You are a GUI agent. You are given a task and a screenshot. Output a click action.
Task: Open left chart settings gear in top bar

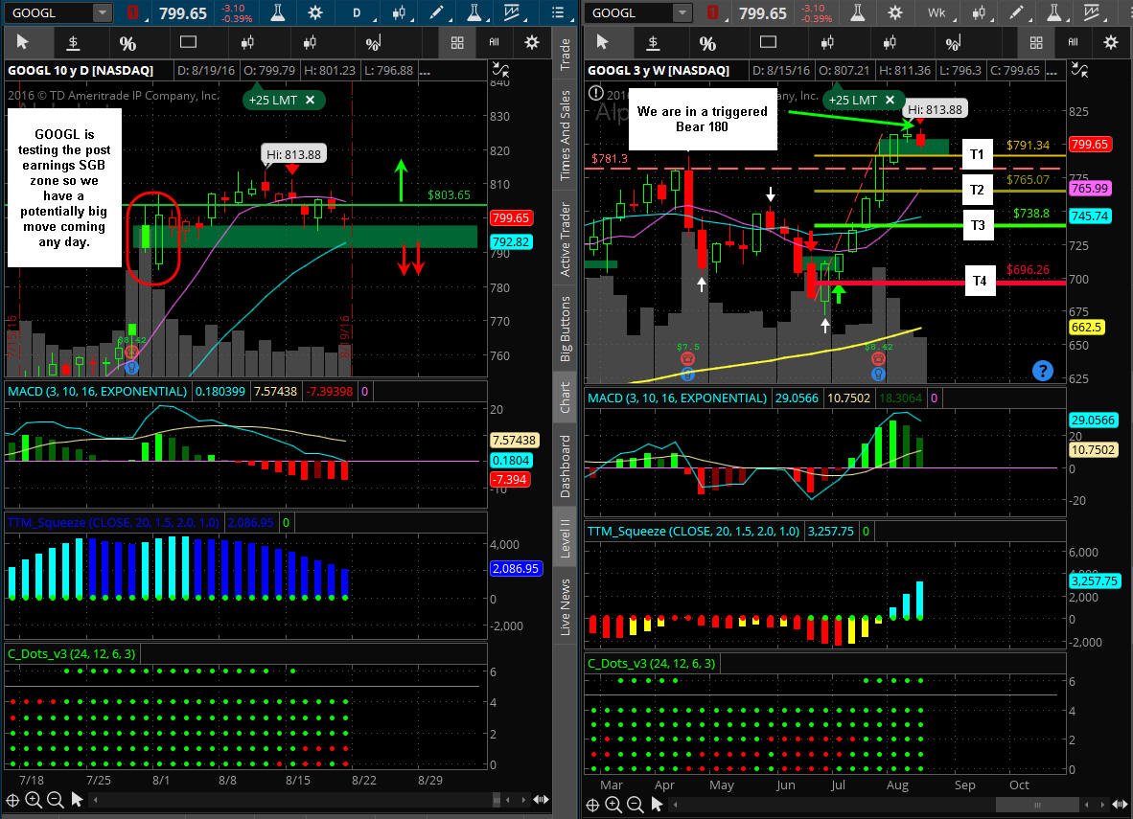point(315,12)
